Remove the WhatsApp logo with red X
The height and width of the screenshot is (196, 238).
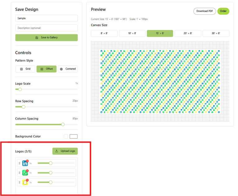[27, 171]
